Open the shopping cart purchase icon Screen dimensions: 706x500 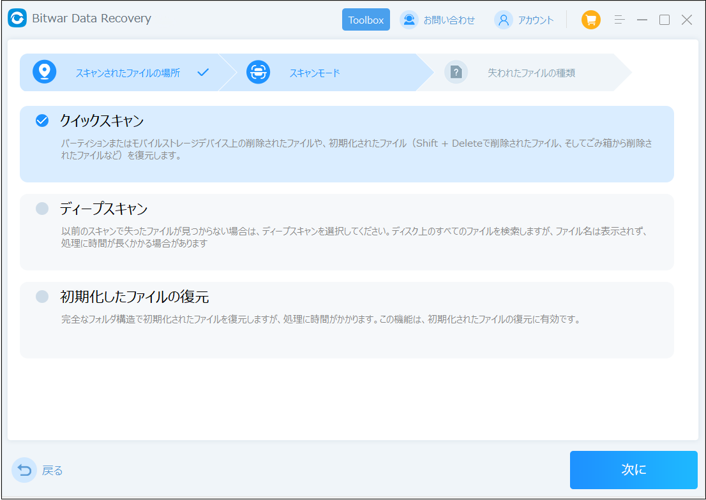point(590,20)
